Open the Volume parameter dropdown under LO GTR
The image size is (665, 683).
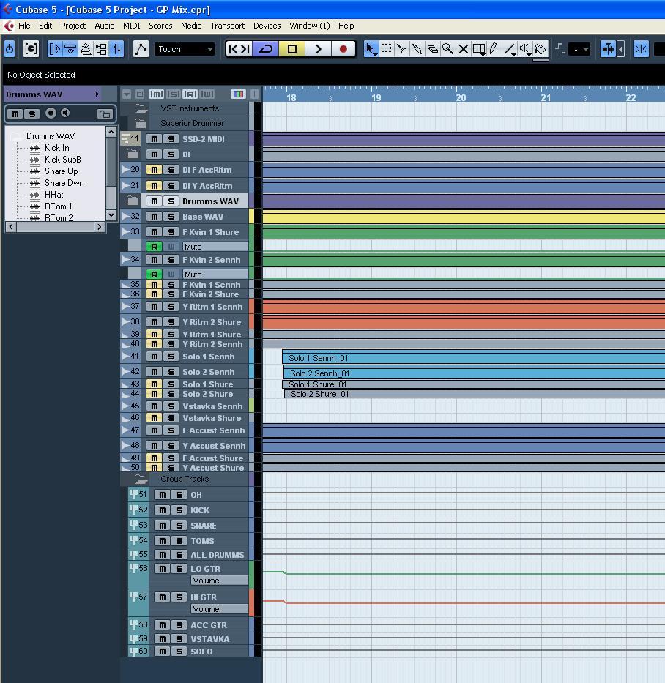(219, 581)
